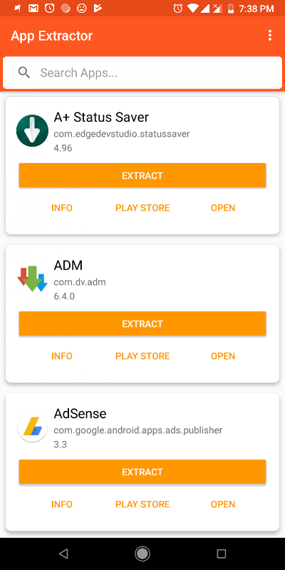Open the recent apps square button
The image size is (285, 570).
click(x=222, y=554)
